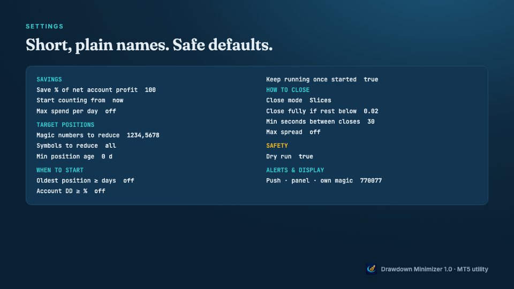Select the HOW TO CLOSE section header

pyautogui.click(x=288, y=90)
